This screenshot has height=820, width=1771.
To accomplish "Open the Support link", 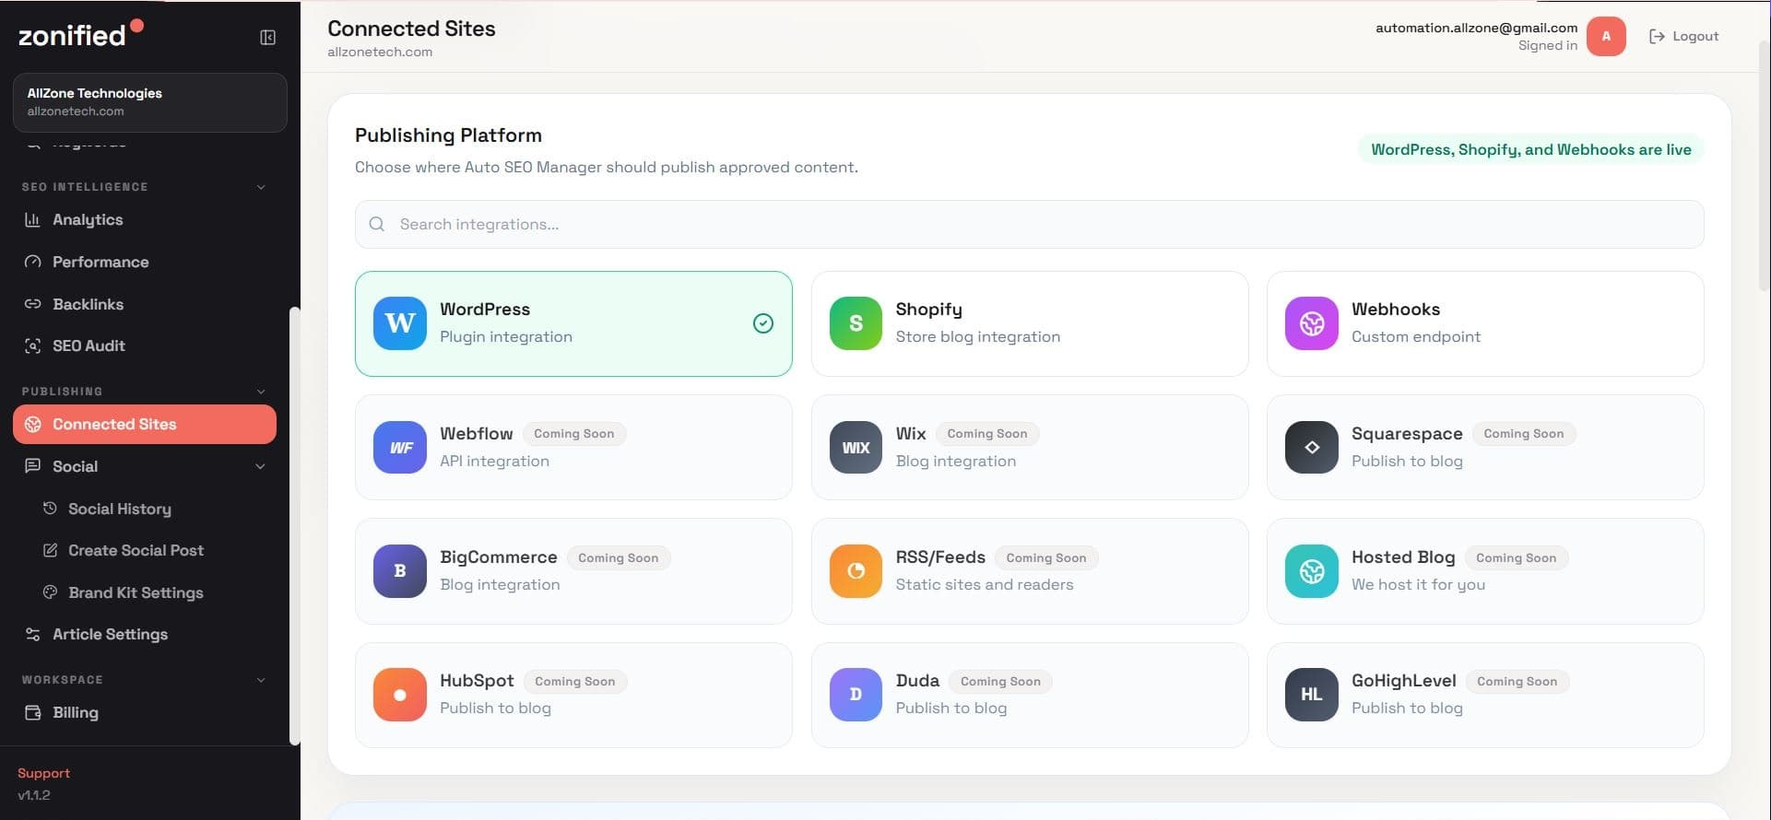I will 43,773.
